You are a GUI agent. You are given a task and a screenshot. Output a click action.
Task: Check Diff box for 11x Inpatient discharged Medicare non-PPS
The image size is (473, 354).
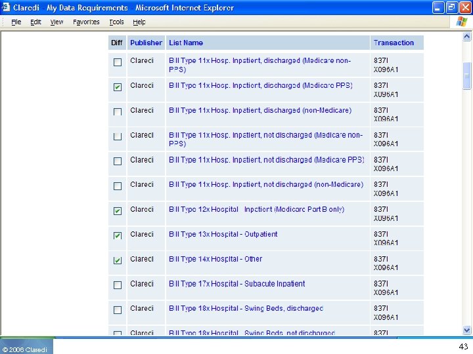(x=118, y=62)
